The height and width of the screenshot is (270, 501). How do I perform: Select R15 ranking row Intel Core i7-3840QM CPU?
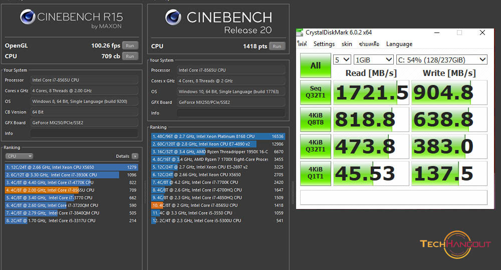point(71,213)
